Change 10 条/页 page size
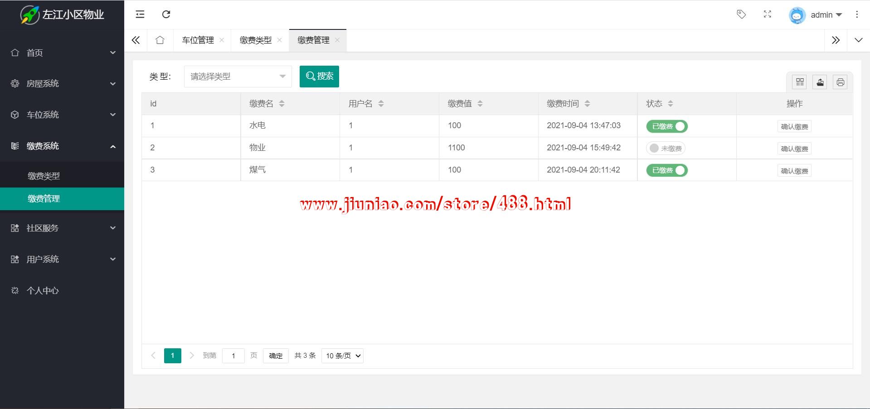This screenshot has width=870, height=409. point(342,356)
